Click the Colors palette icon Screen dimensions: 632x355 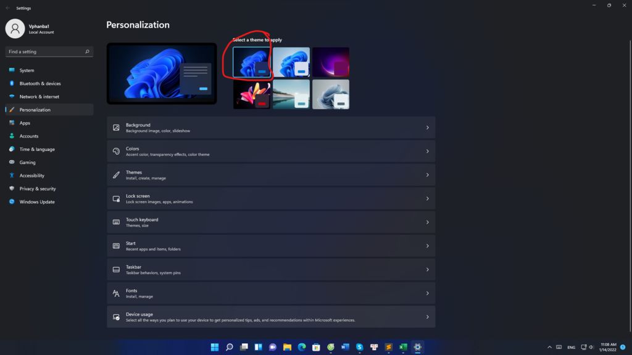click(x=116, y=152)
